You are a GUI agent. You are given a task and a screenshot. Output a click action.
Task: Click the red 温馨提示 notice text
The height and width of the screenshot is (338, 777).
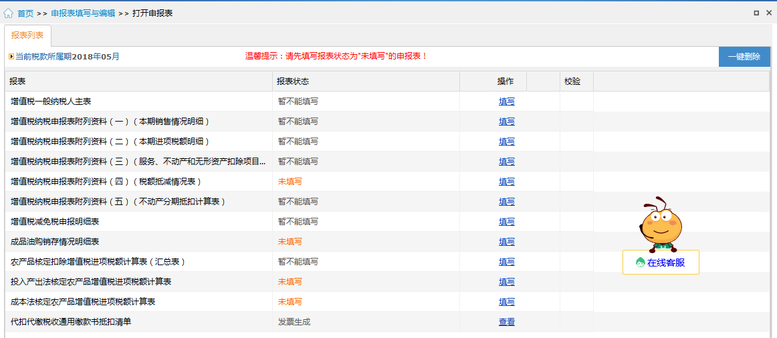(x=336, y=56)
